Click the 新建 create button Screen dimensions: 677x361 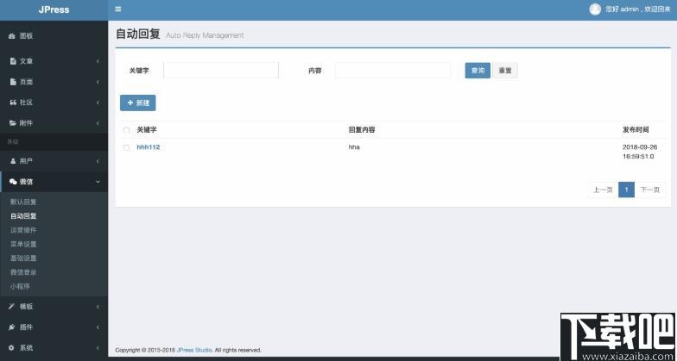(x=138, y=103)
